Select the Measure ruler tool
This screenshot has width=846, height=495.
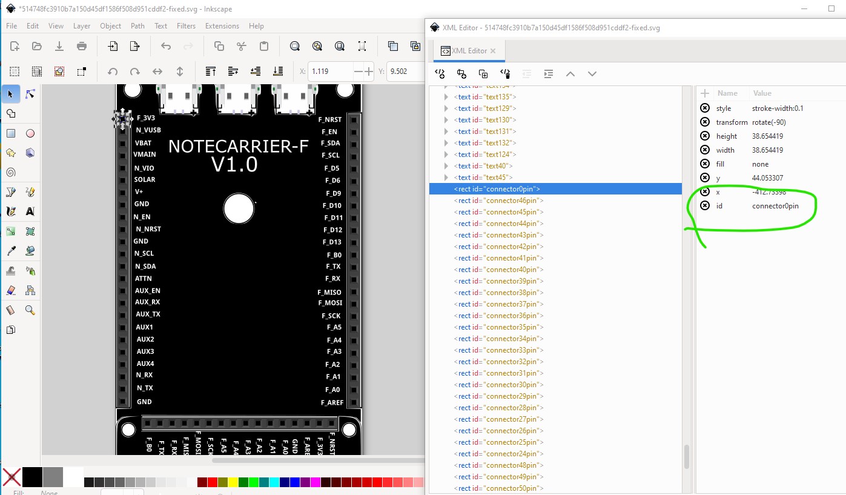tap(11, 310)
